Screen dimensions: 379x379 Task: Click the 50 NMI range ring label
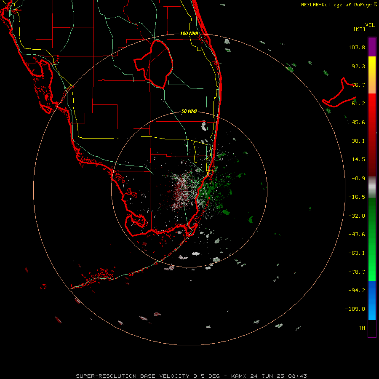click(189, 111)
